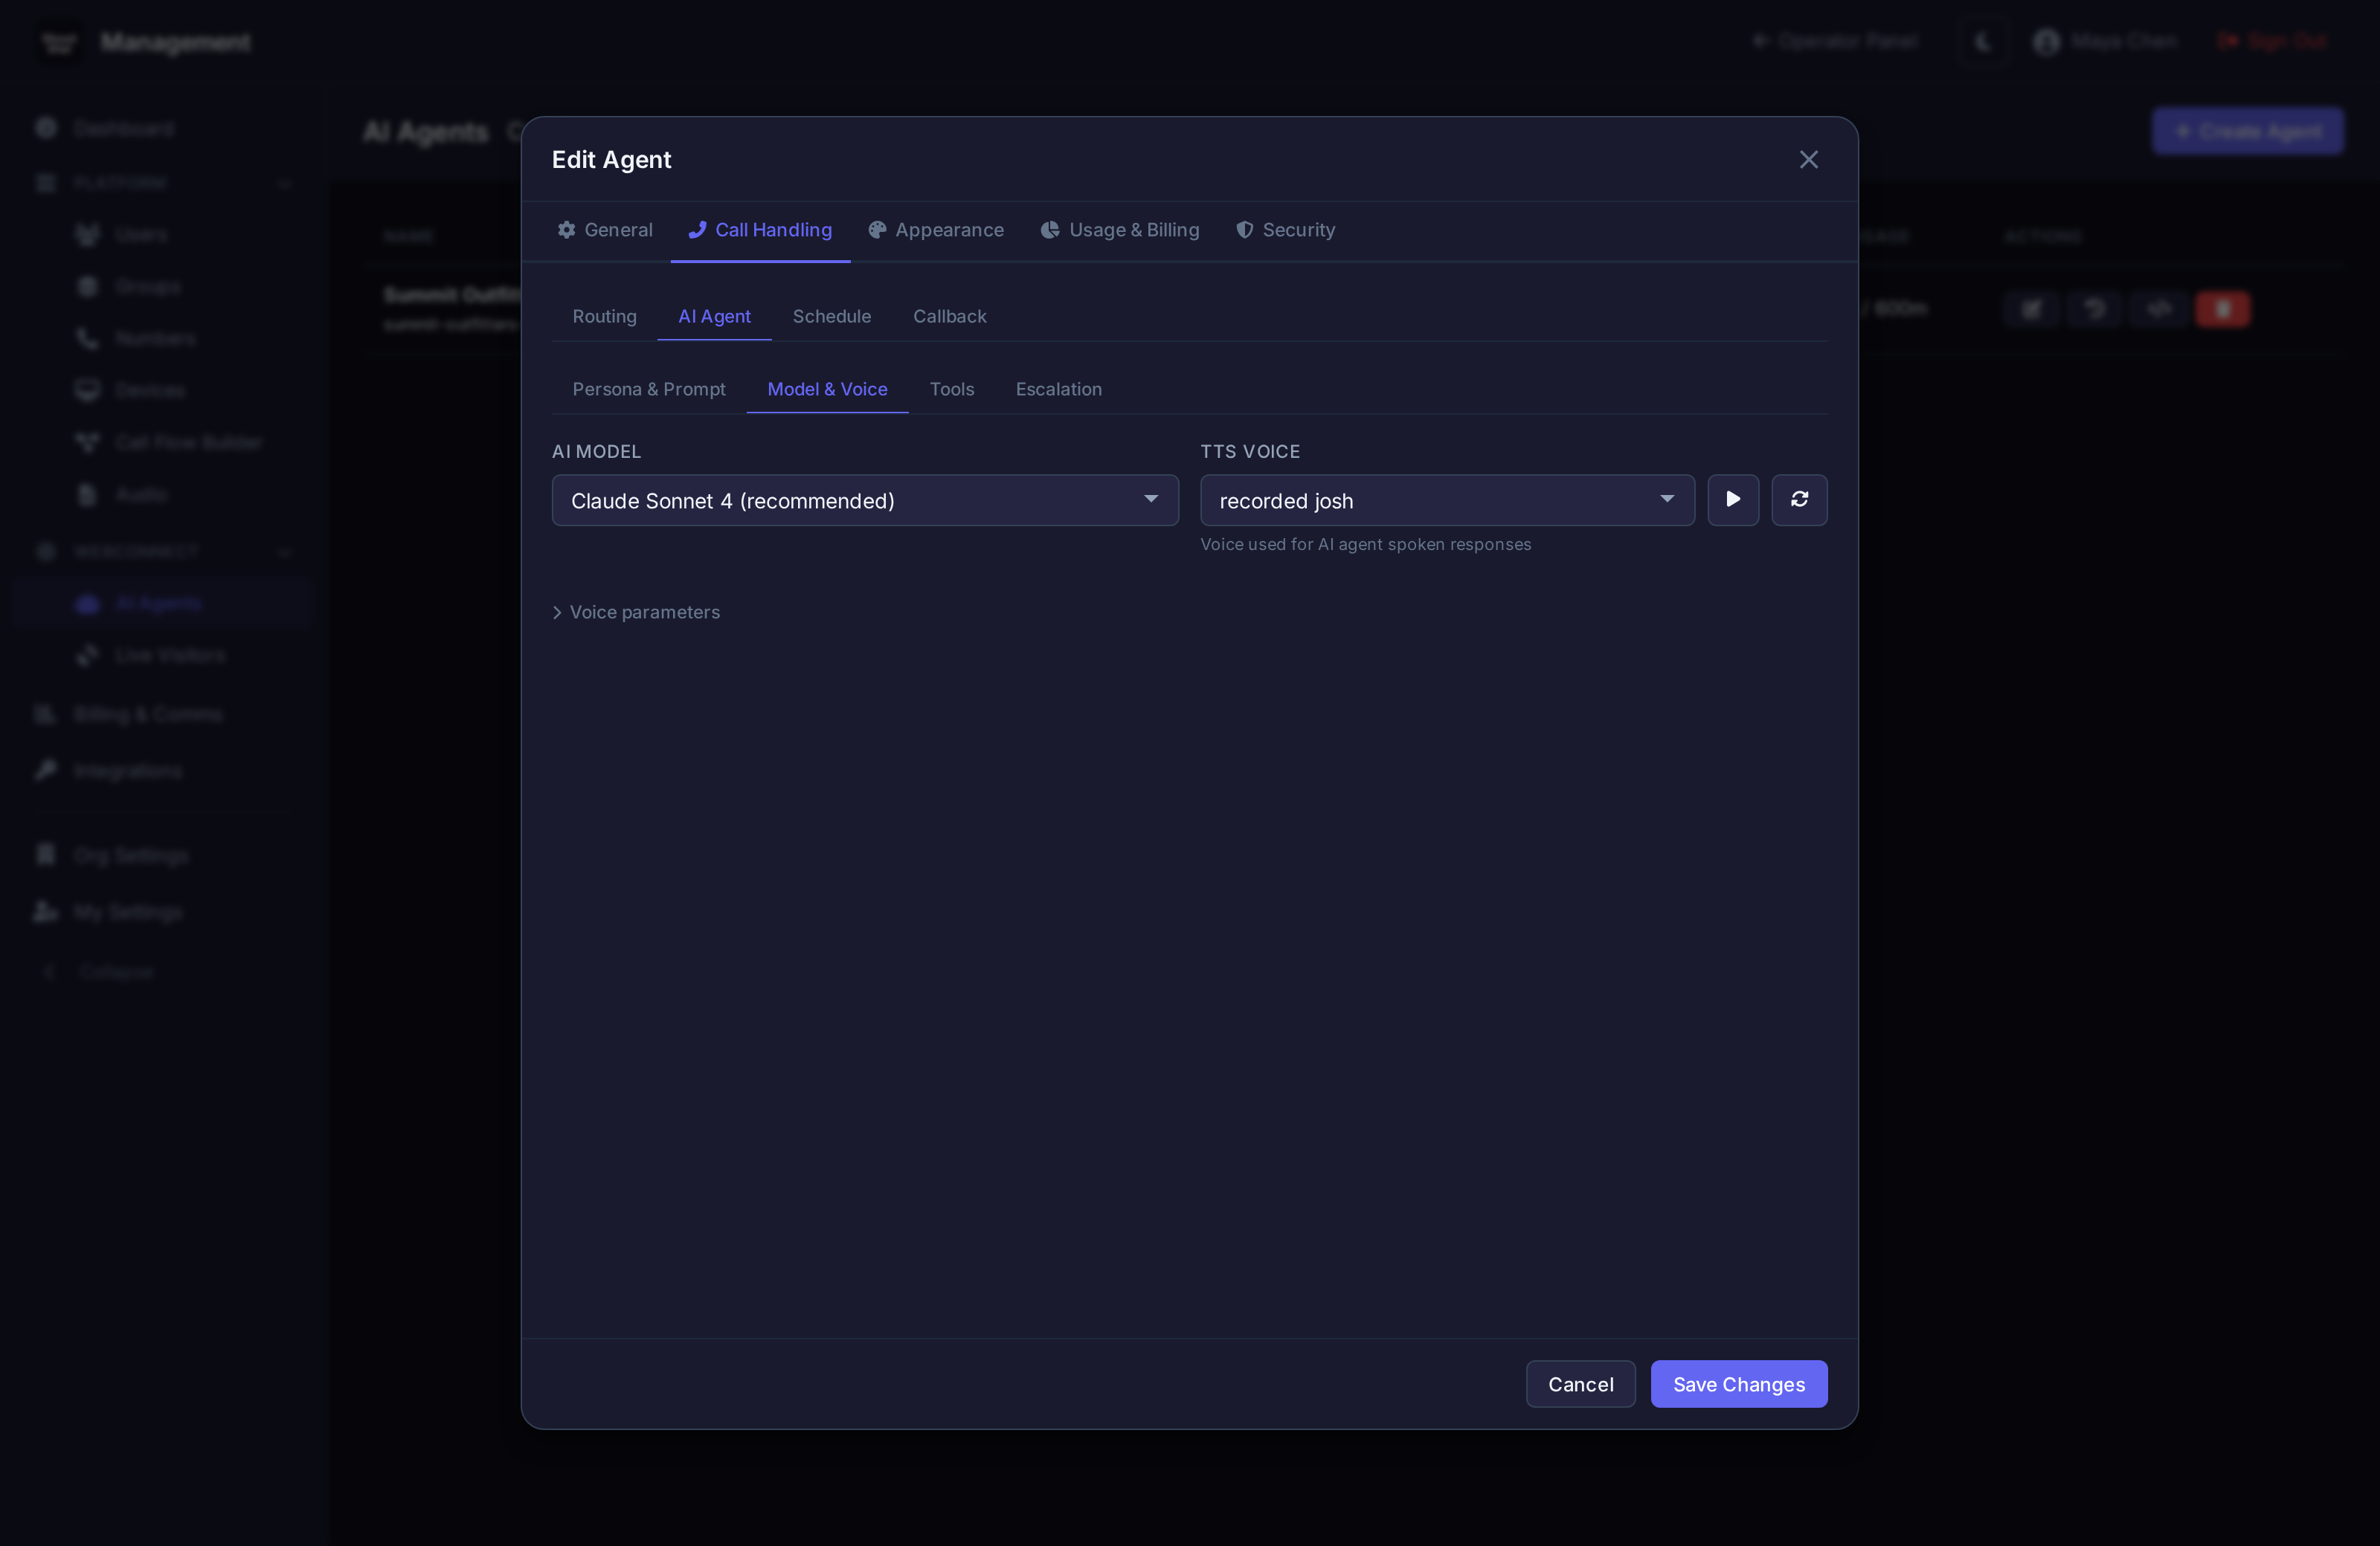Switch to Call Handling tab
Image resolution: width=2380 pixels, height=1546 pixels.
tap(760, 230)
